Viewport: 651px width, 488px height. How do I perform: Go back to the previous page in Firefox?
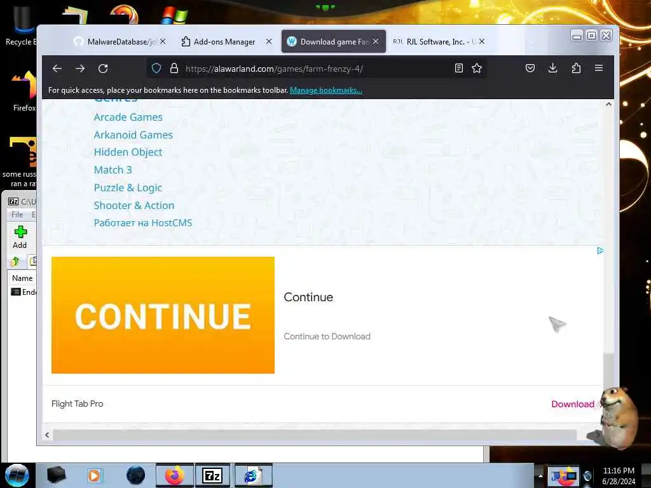click(x=57, y=69)
